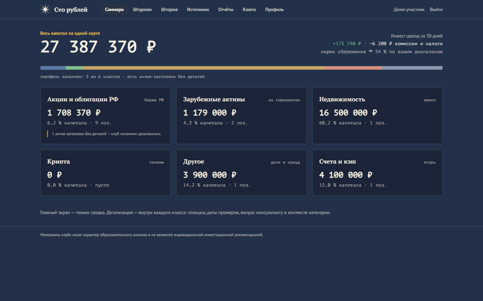Click the gold segment of the portfolio bar

(x=204, y=68)
